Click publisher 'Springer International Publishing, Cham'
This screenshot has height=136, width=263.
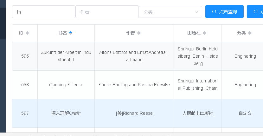[x=198, y=85]
